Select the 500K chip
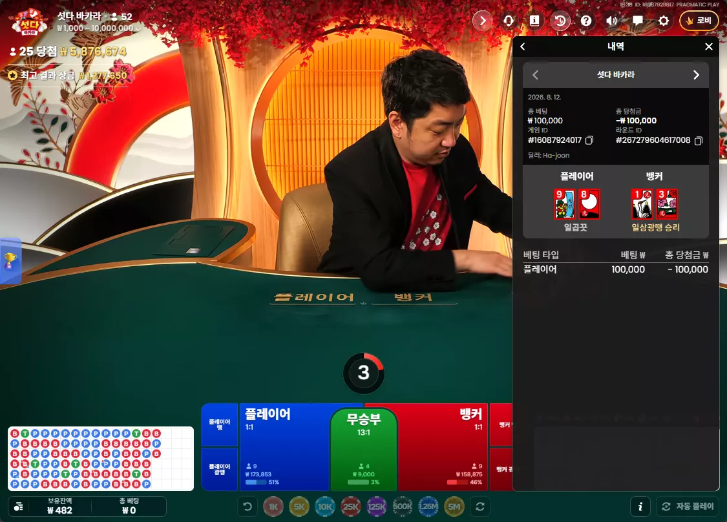This screenshot has height=522, width=727. pos(403,506)
